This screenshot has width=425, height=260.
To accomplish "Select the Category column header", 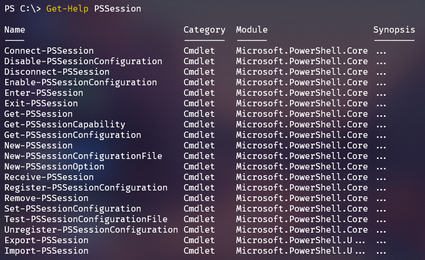I will click(205, 30).
